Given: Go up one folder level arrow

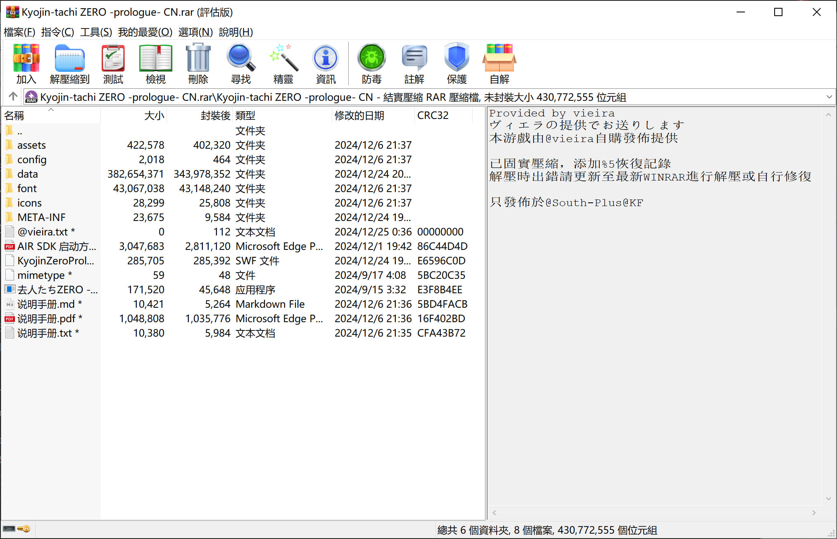Looking at the screenshot, I should [x=13, y=97].
